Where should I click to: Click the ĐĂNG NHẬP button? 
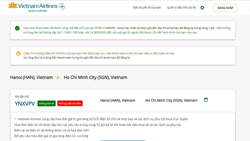point(225,8)
